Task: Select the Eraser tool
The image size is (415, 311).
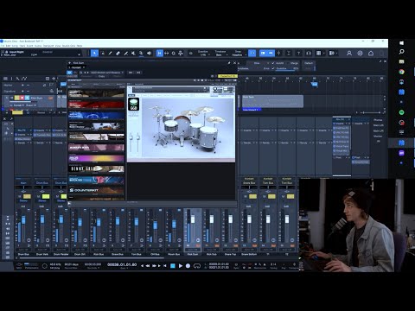Action: point(118,54)
